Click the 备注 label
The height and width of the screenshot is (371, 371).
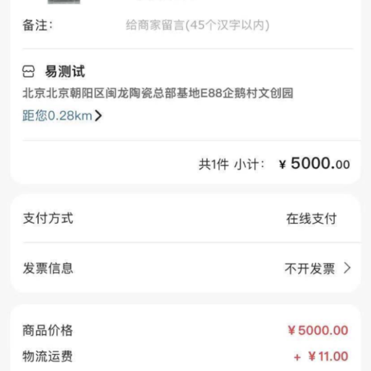coord(37,26)
